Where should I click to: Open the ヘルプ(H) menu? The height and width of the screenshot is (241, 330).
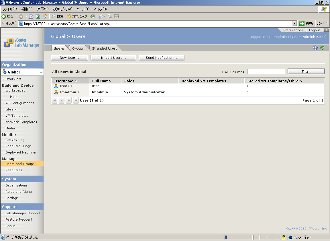point(100,9)
